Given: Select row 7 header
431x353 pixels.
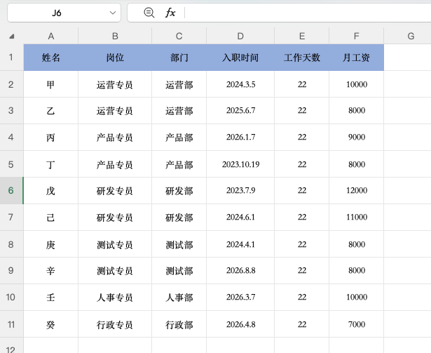Looking at the screenshot, I should pyautogui.click(x=11, y=218).
